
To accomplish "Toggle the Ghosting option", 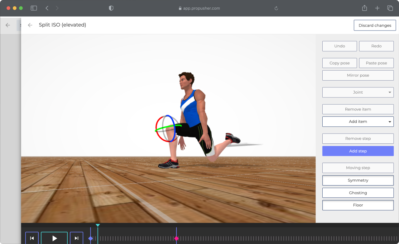I will [x=358, y=193].
